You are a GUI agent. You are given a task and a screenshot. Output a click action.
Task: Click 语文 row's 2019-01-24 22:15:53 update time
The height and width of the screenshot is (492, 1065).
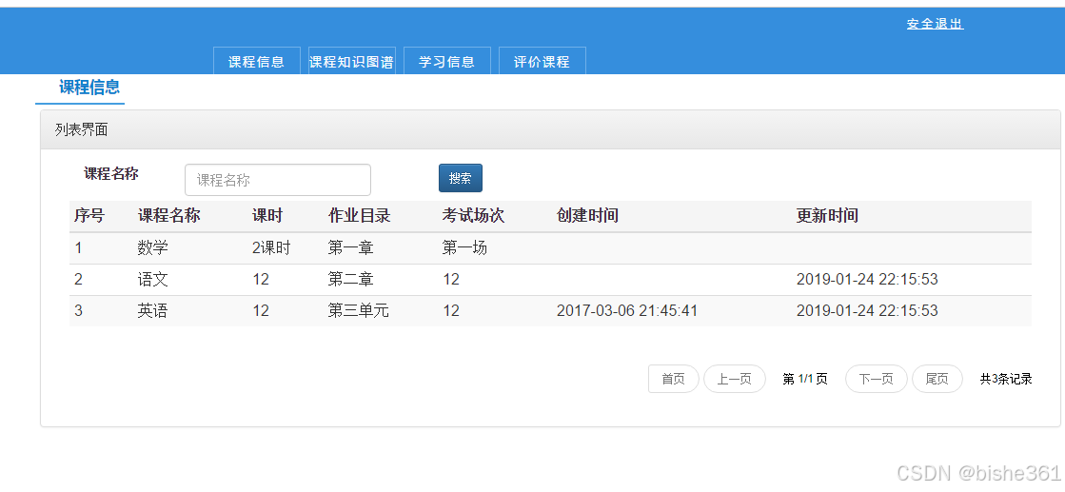(867, 279)
